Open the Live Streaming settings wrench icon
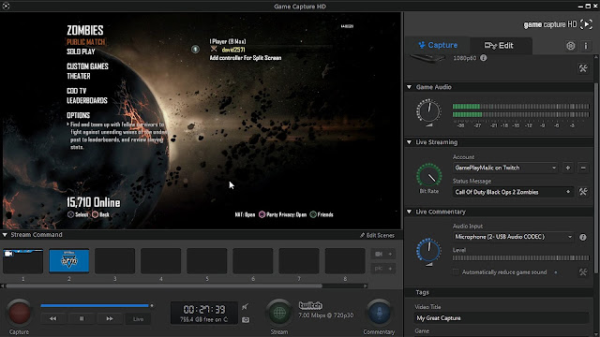600x337 pixels. tap(583, 192)
